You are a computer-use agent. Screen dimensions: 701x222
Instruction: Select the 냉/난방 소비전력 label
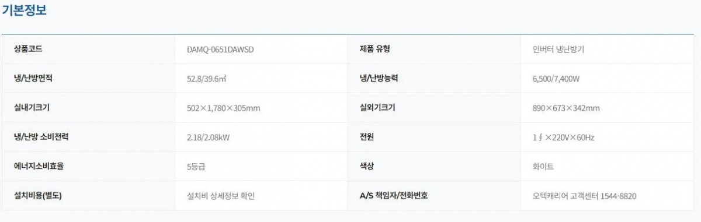[x=45, y=137]
